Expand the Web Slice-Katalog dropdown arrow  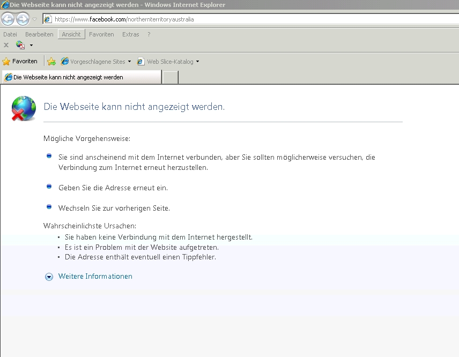tap(197, 62)
